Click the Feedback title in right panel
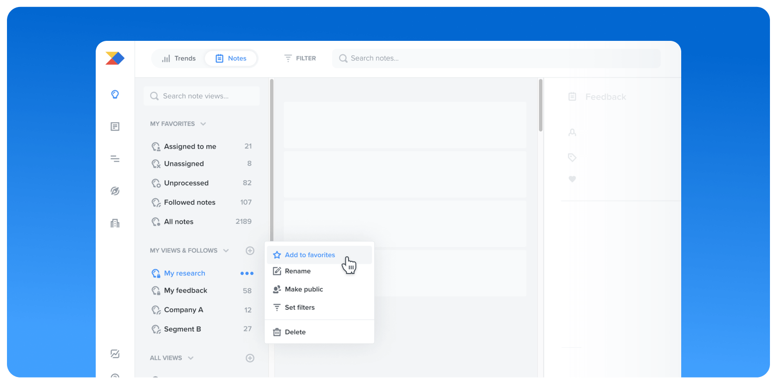The height and width of the screenshot is (384, 776). 606,97
